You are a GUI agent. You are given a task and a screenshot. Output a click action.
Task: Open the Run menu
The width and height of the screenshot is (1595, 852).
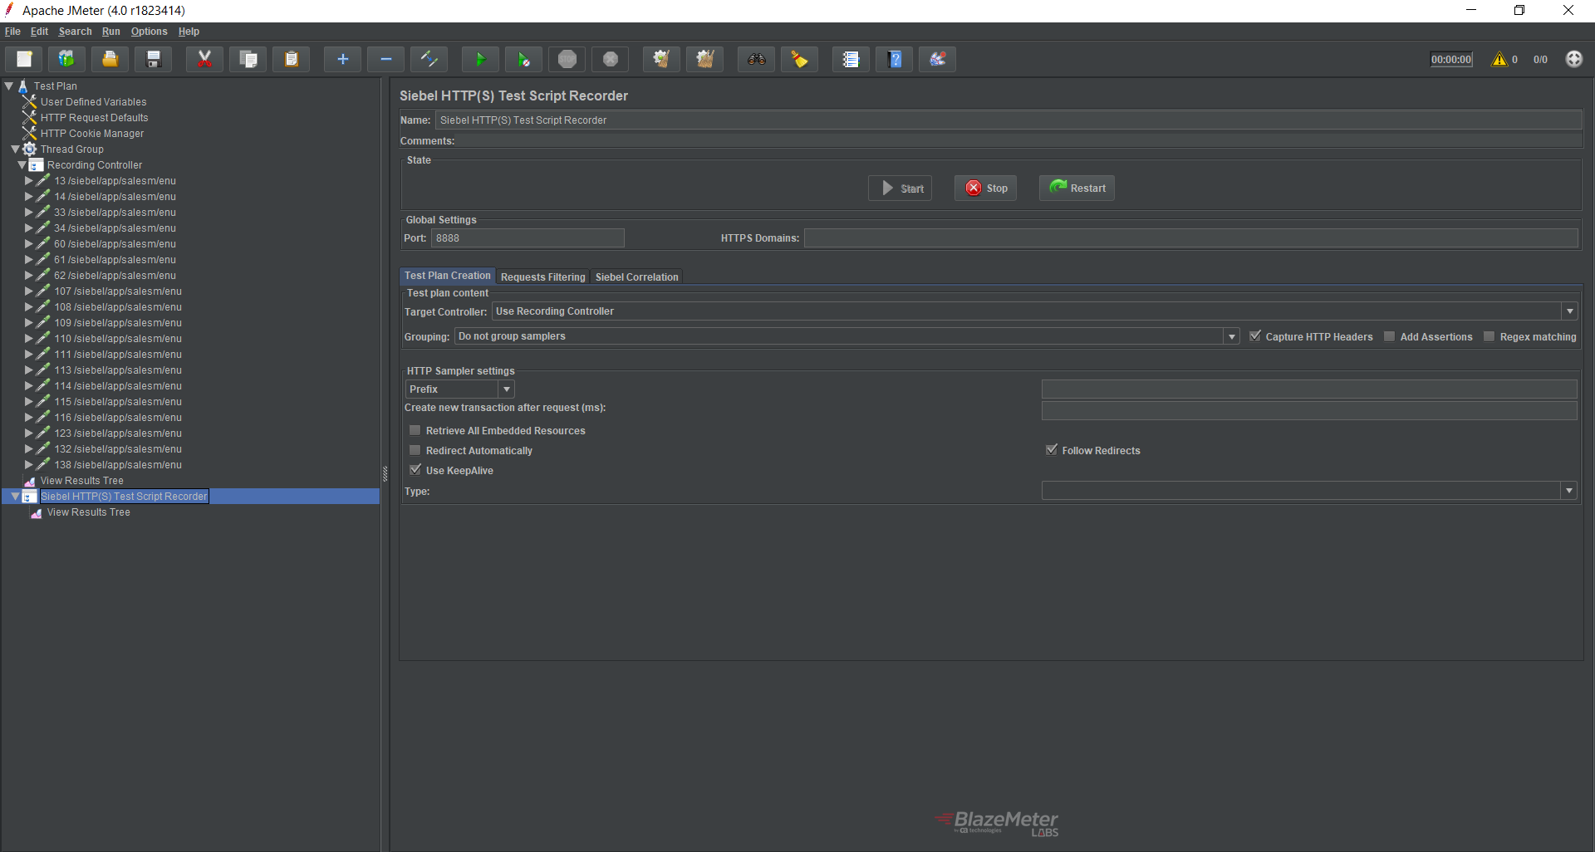point(110,32)
